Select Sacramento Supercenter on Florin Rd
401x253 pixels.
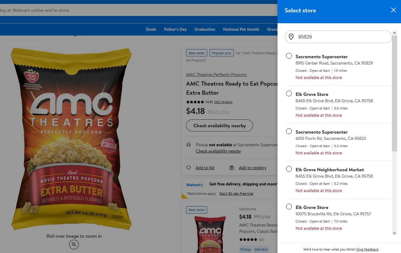click(x=289, y=131)
